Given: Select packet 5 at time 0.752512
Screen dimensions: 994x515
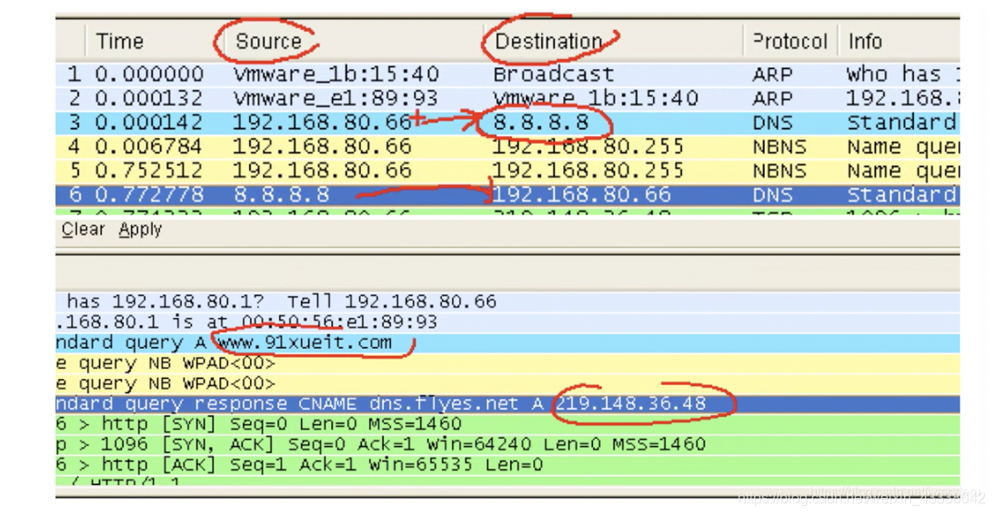Looking at the screenshot, I should click(149, 171).
